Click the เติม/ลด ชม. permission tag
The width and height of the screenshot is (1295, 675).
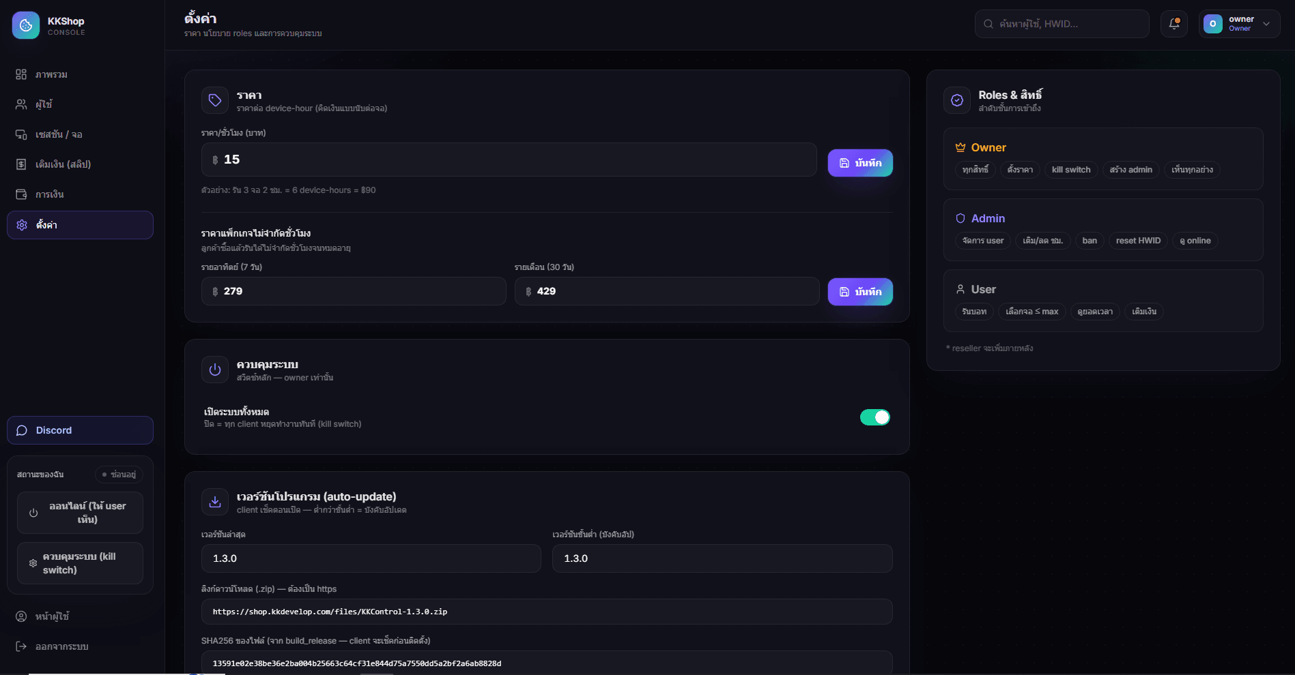point(1043,241)
